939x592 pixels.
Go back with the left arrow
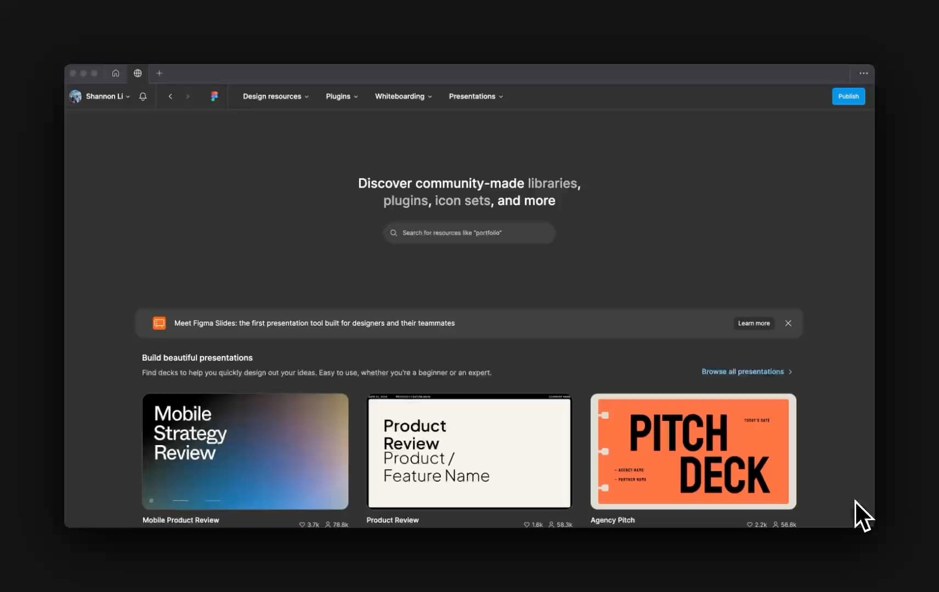click(x=171, y=96)
